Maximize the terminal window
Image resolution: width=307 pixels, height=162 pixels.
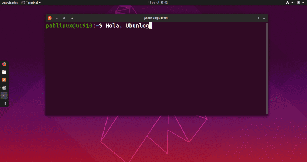click(64, 18)
